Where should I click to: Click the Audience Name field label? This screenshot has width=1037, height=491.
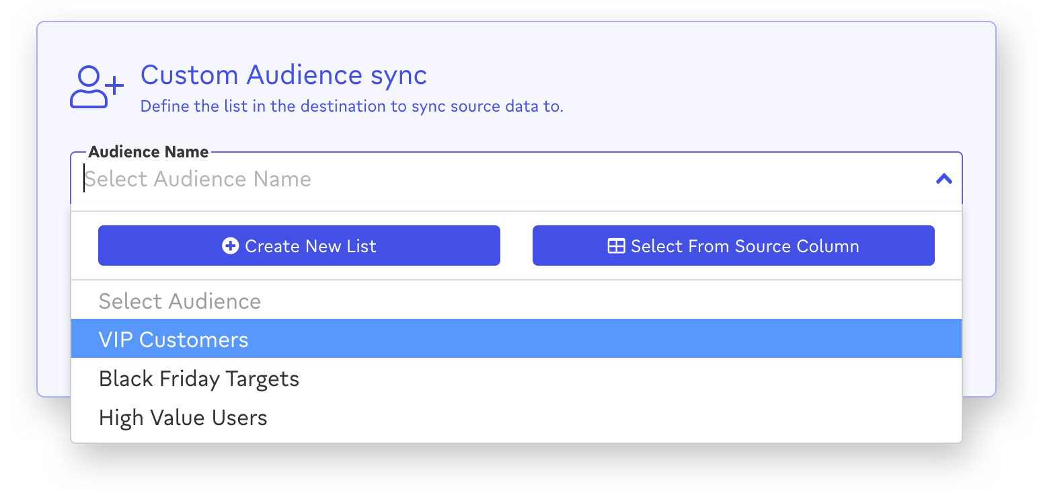[148, 152]
